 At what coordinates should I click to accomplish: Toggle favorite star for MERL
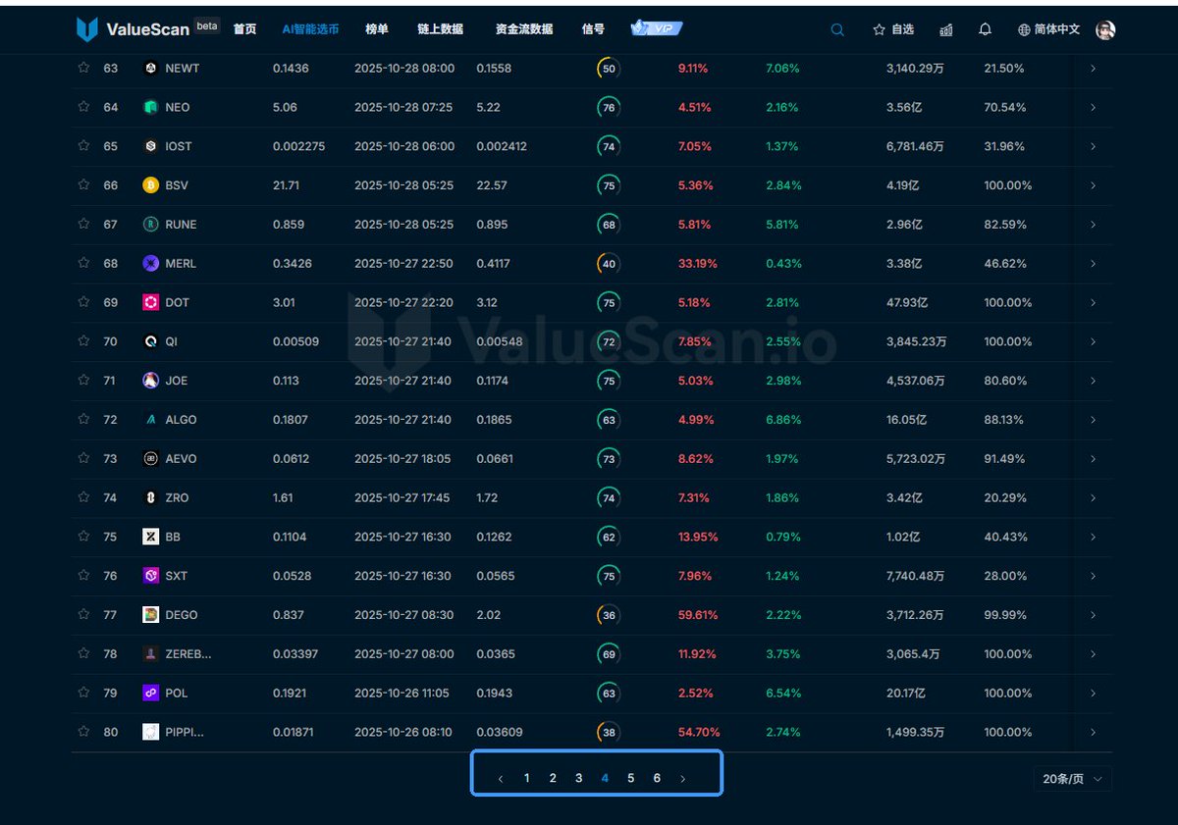click(x=83, y=263)
